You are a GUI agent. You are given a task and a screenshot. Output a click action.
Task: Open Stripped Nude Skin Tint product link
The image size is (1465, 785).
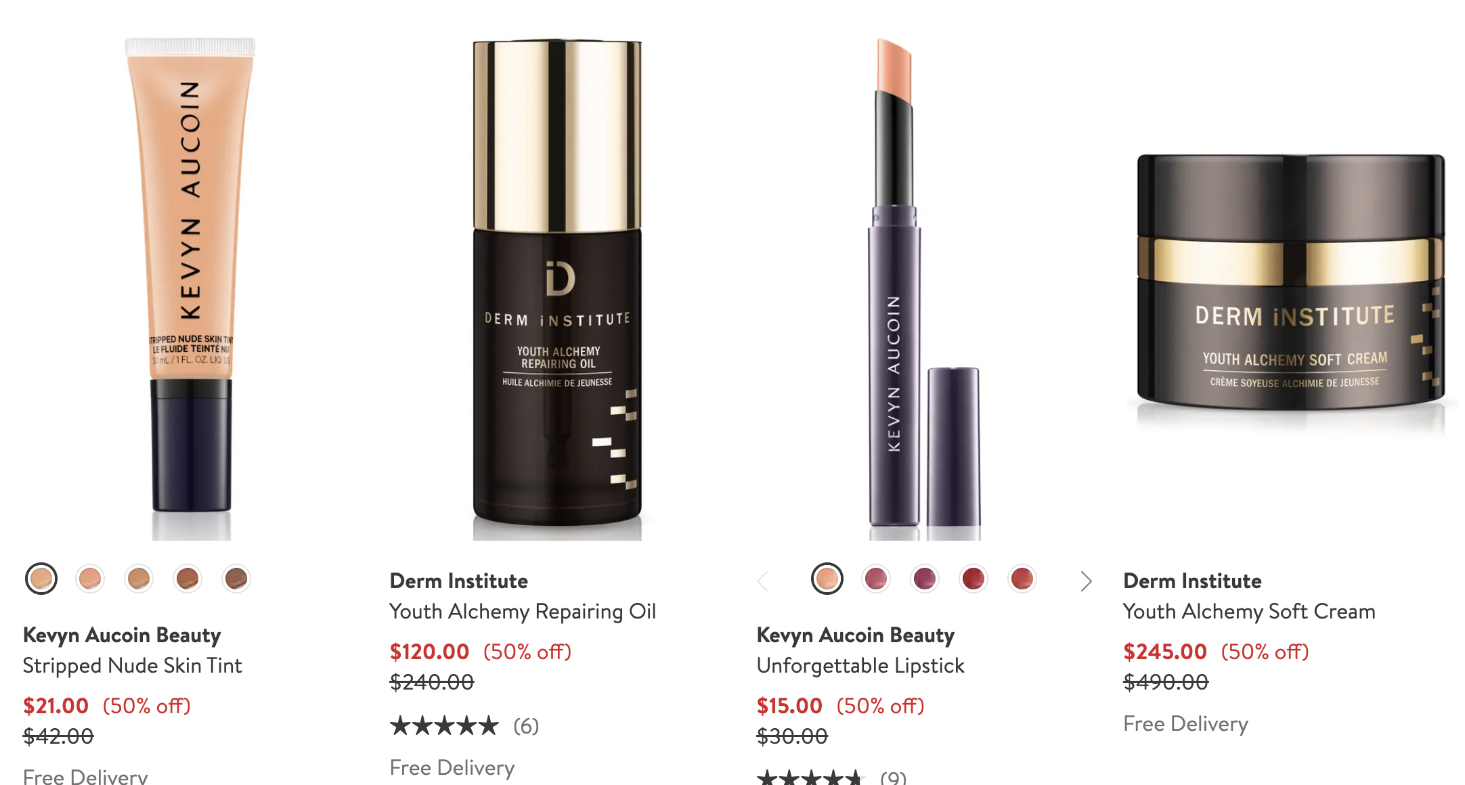point(133,666)
